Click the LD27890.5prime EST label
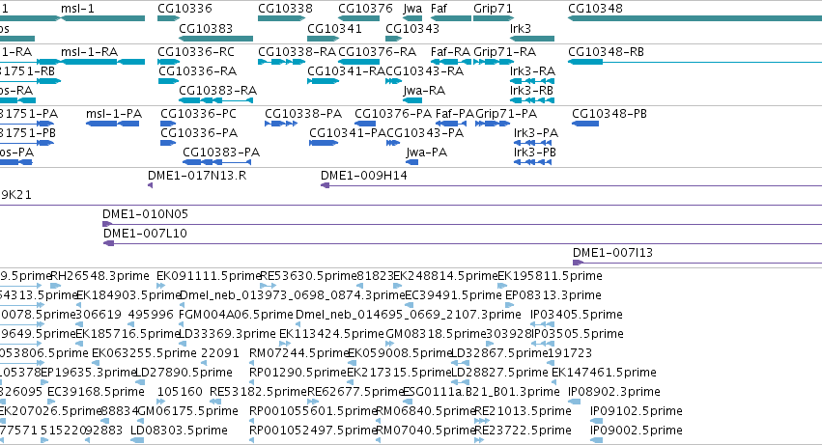 click(x=184, y=373)
